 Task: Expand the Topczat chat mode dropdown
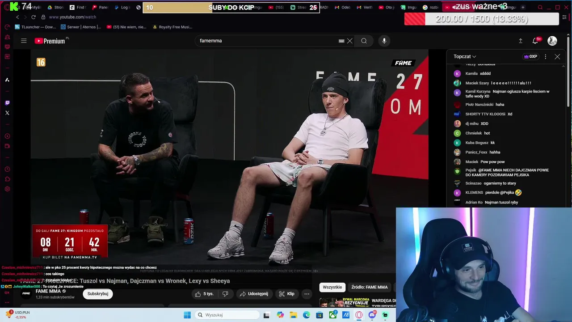(x=465, y=57)
